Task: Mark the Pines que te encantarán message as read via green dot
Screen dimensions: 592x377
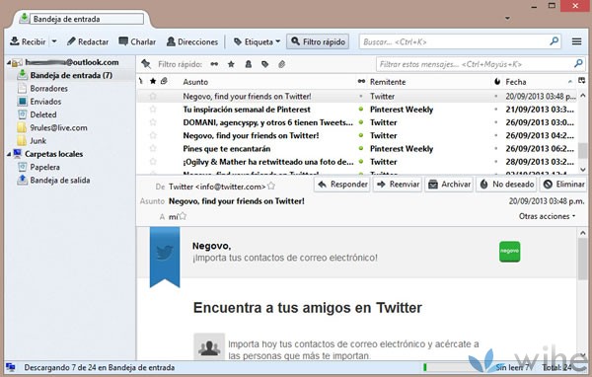Action: pos(361,148)
